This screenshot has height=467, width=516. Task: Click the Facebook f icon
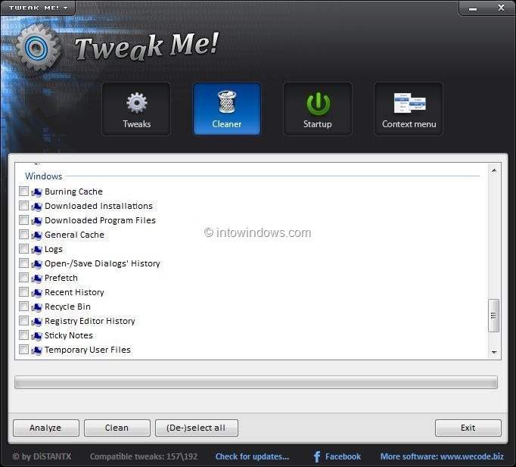[x=317, y=457]
